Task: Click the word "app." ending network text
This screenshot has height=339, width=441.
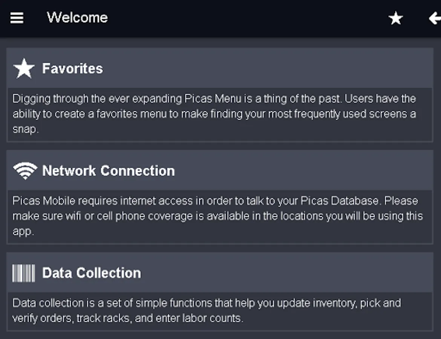Action: 23,231
